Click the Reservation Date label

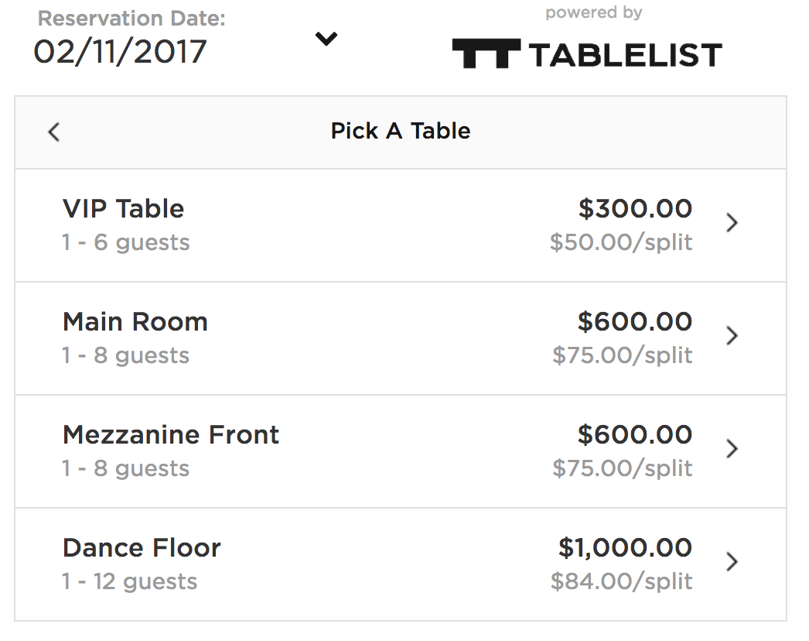[x=131, y=19]
